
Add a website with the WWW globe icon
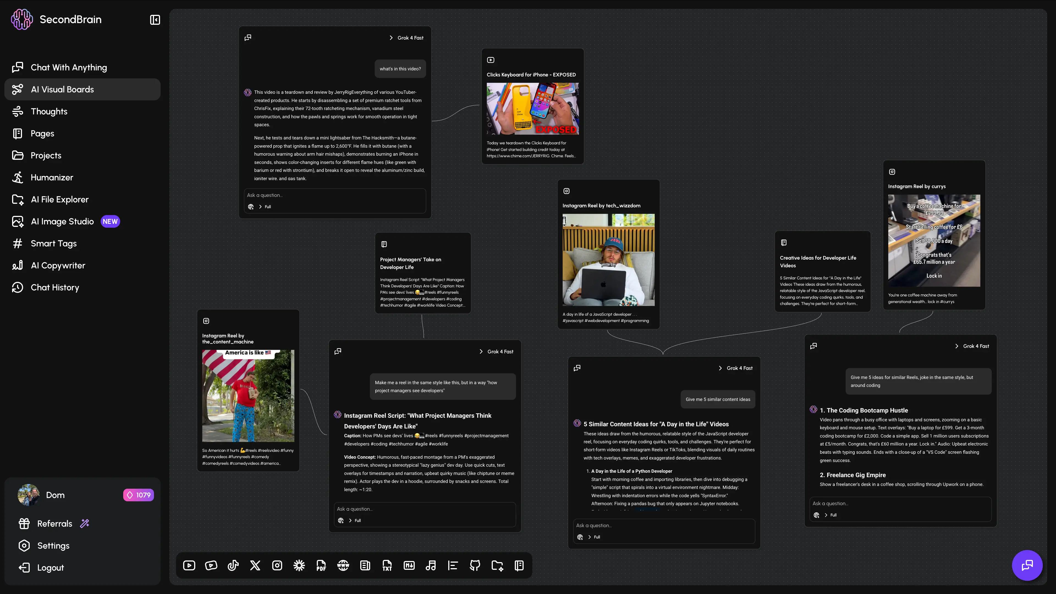[343, 566]
